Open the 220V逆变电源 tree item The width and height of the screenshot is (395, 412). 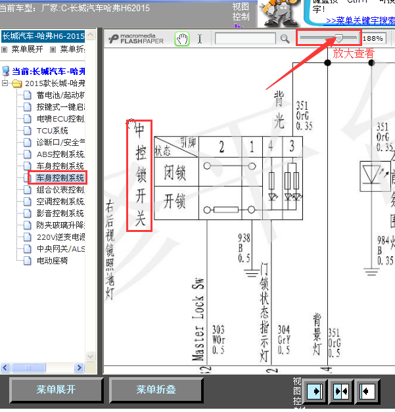click(60, 237)
